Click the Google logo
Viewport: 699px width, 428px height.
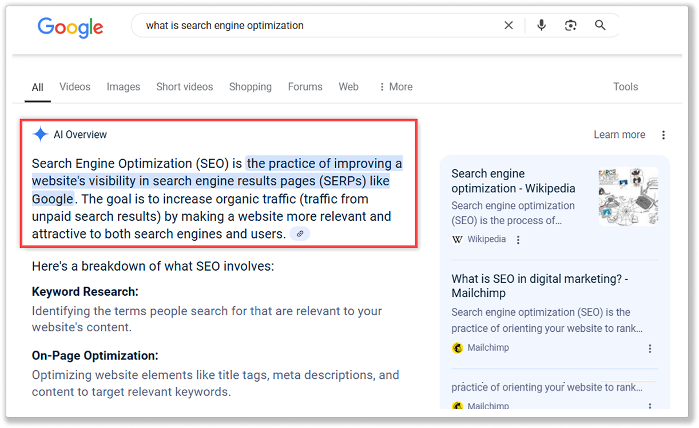click(70, 26)
